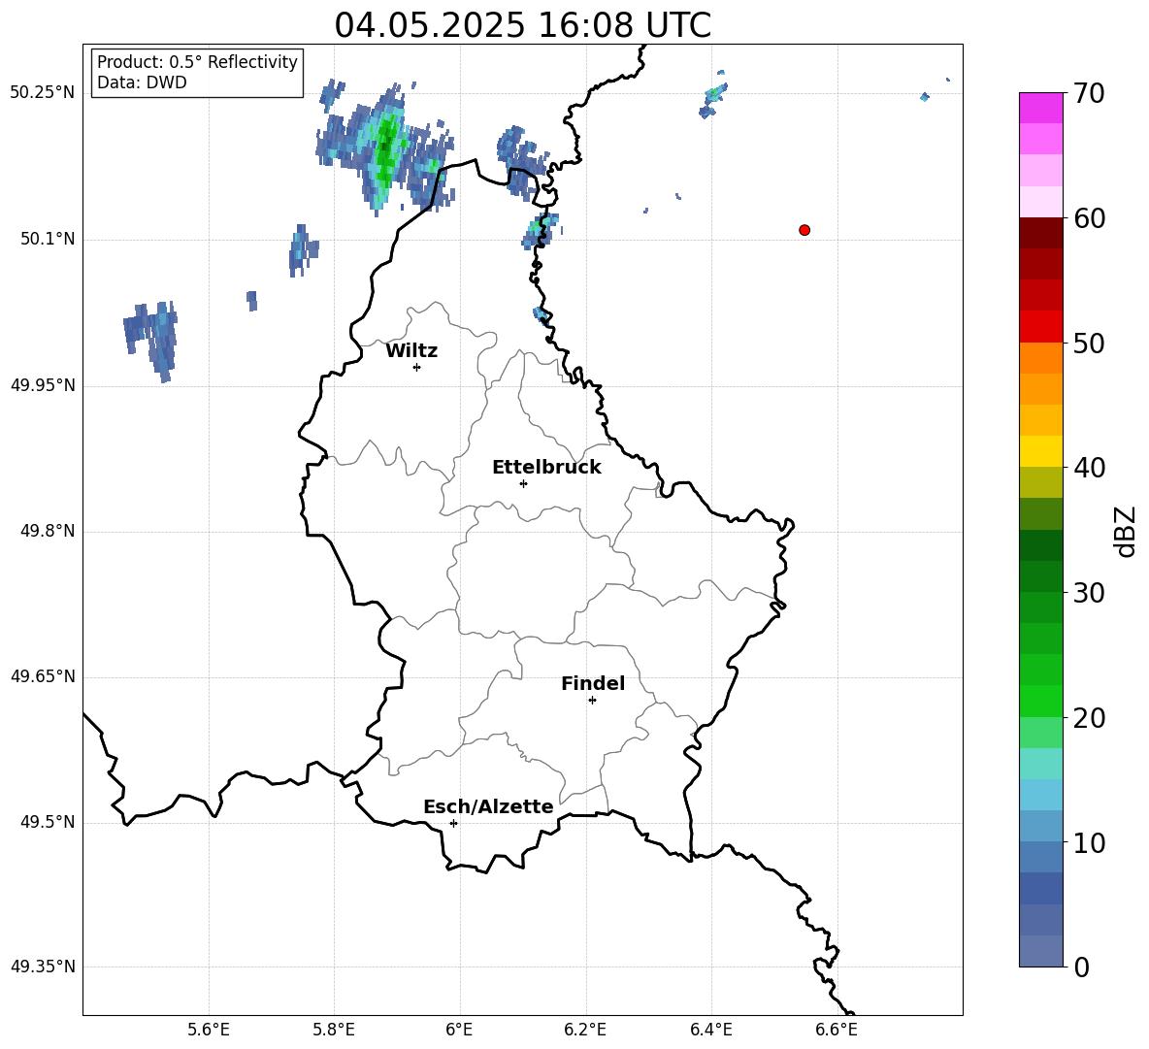1149x1049 pixels.
Task: Click the 49.5°N latitude label
Action: pos(48,823)
